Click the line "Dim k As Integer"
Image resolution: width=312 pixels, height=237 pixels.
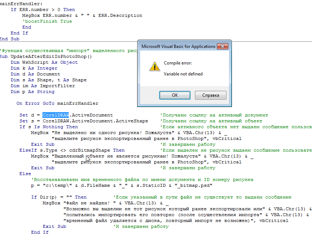pyautogui.click(x=34, y=68)
